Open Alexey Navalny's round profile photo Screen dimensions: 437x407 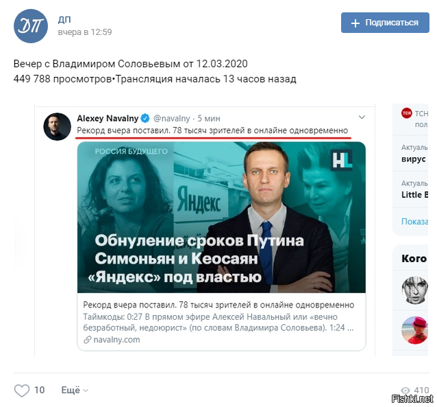57,126
